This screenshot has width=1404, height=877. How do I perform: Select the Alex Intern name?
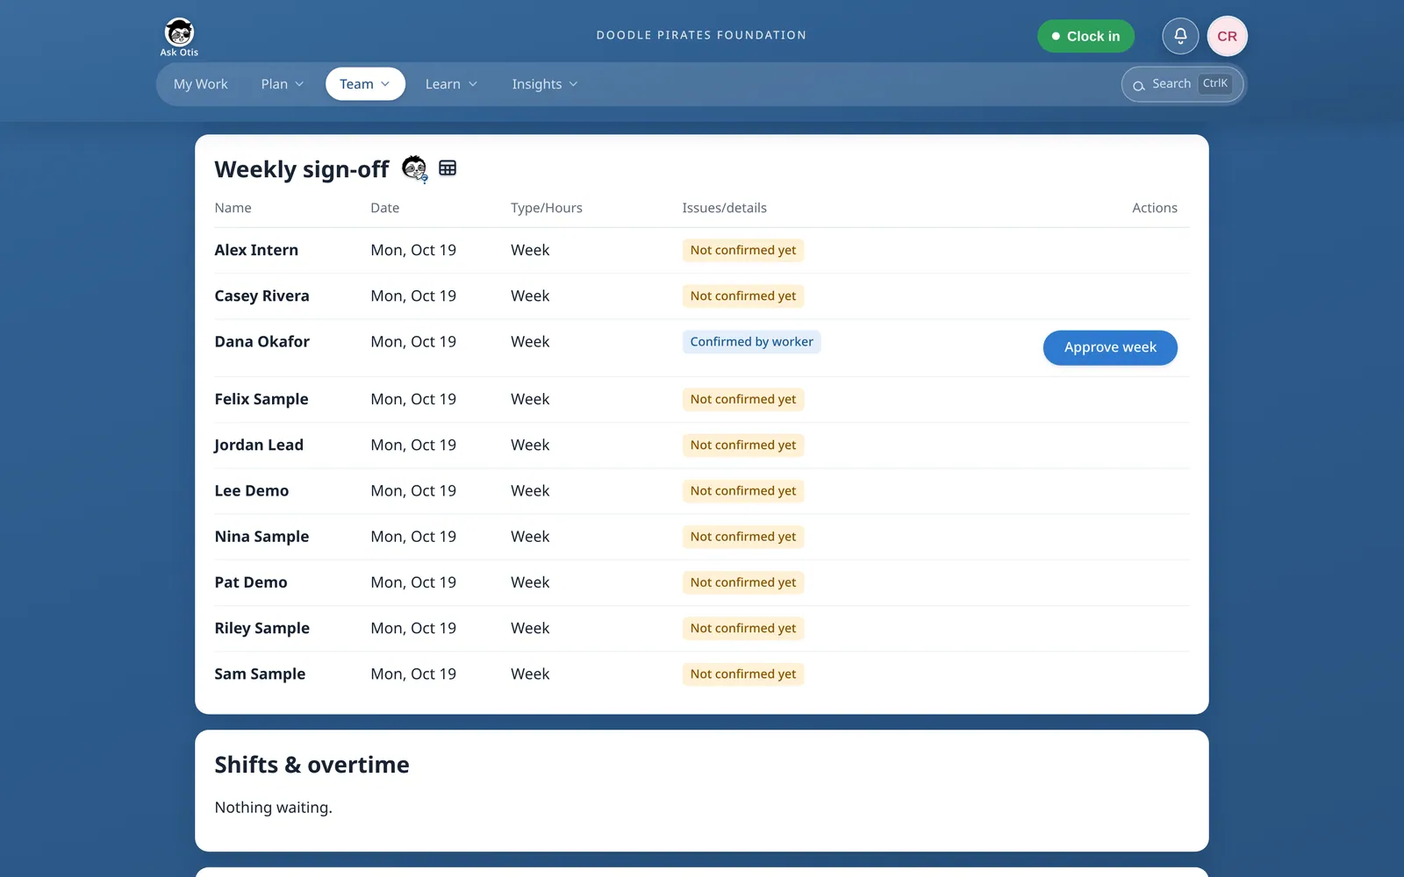[x=256, y=250]
